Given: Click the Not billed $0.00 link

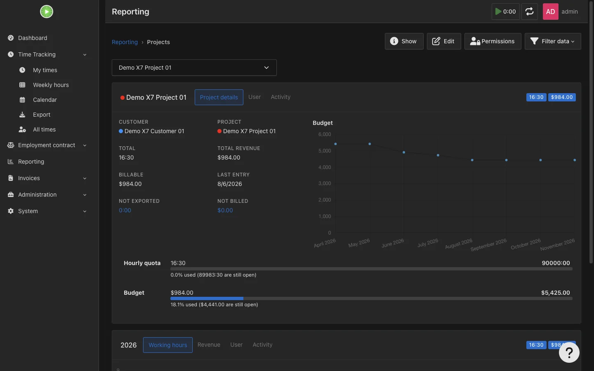Looking at the screenshot, I should point(225,210).
